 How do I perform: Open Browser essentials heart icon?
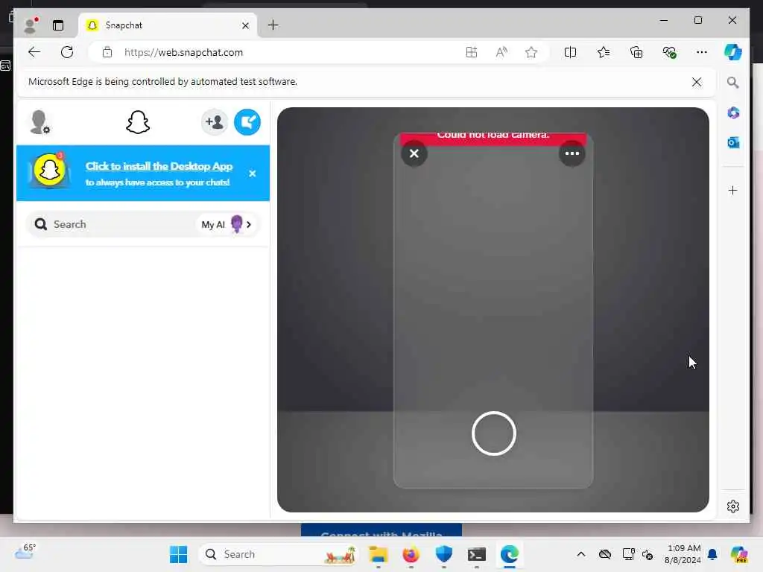point(670,52)
